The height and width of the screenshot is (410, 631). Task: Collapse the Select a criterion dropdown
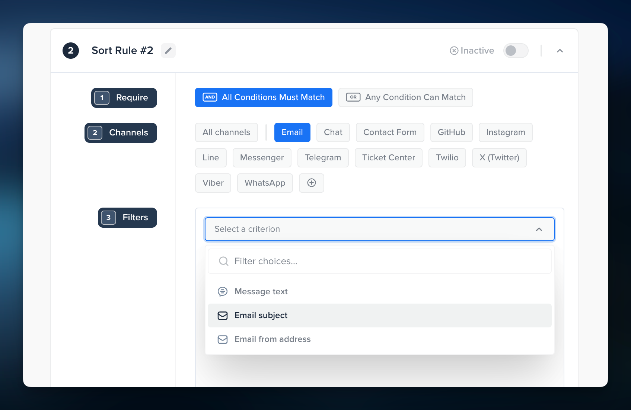[539, 229]
